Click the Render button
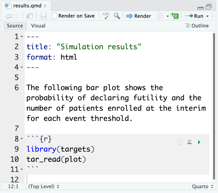This screenshot has width=218, height=193. [138, 16]
